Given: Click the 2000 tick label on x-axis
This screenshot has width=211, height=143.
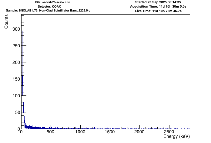Looking at the screenshot, I should click(x=139, y=132).
